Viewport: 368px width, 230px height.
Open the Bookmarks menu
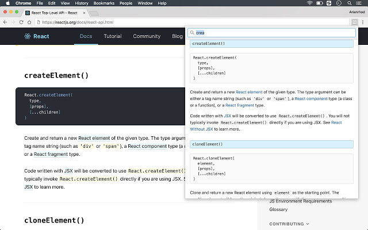104,3
